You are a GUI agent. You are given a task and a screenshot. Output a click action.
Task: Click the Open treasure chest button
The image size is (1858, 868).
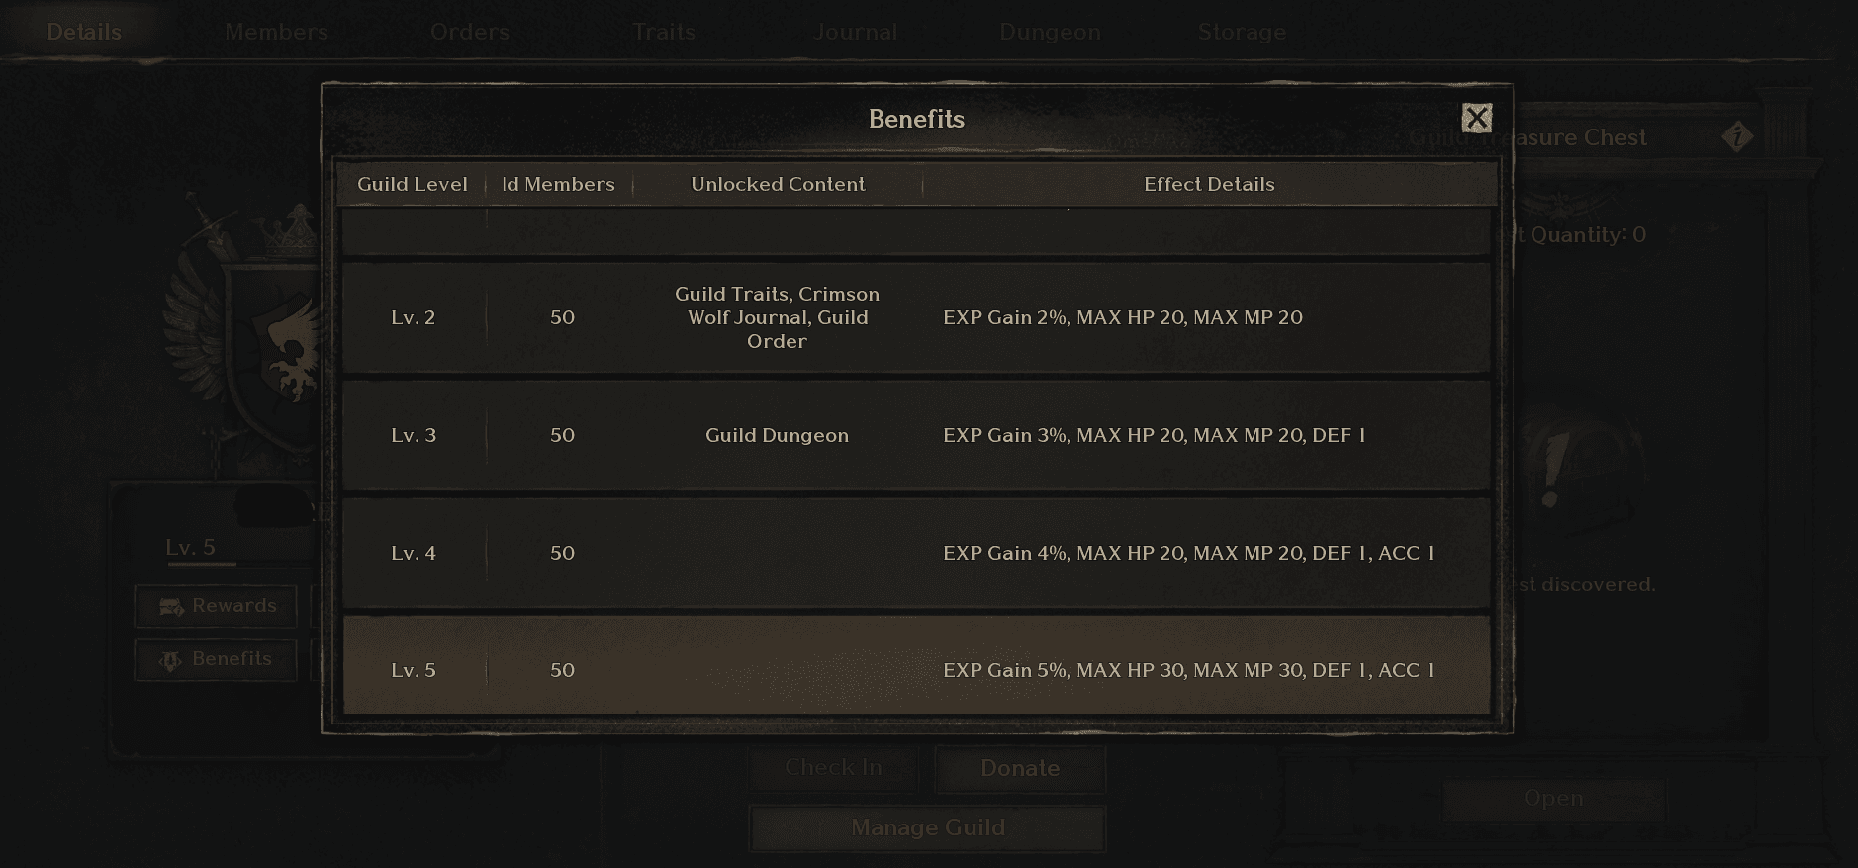click(x=1553, y=799)
